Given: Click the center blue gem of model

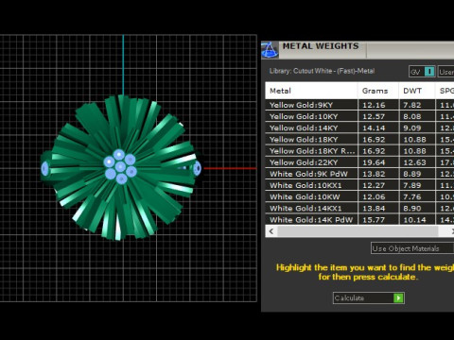Looking at the screenshot, I should [x=120, y=166].
